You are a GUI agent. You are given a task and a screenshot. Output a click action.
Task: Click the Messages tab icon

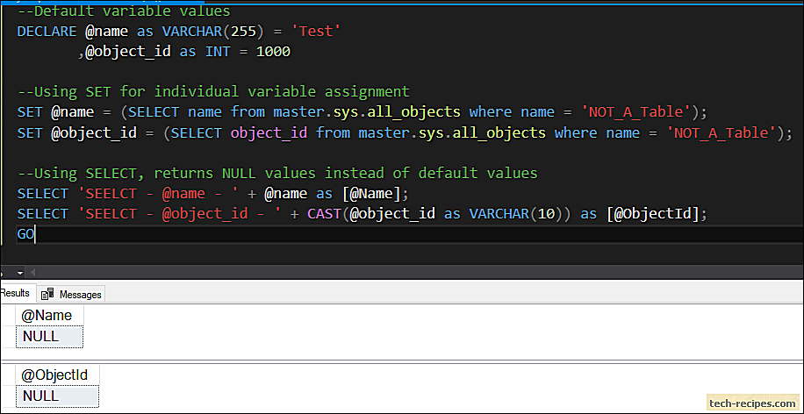tap(47, 294)
